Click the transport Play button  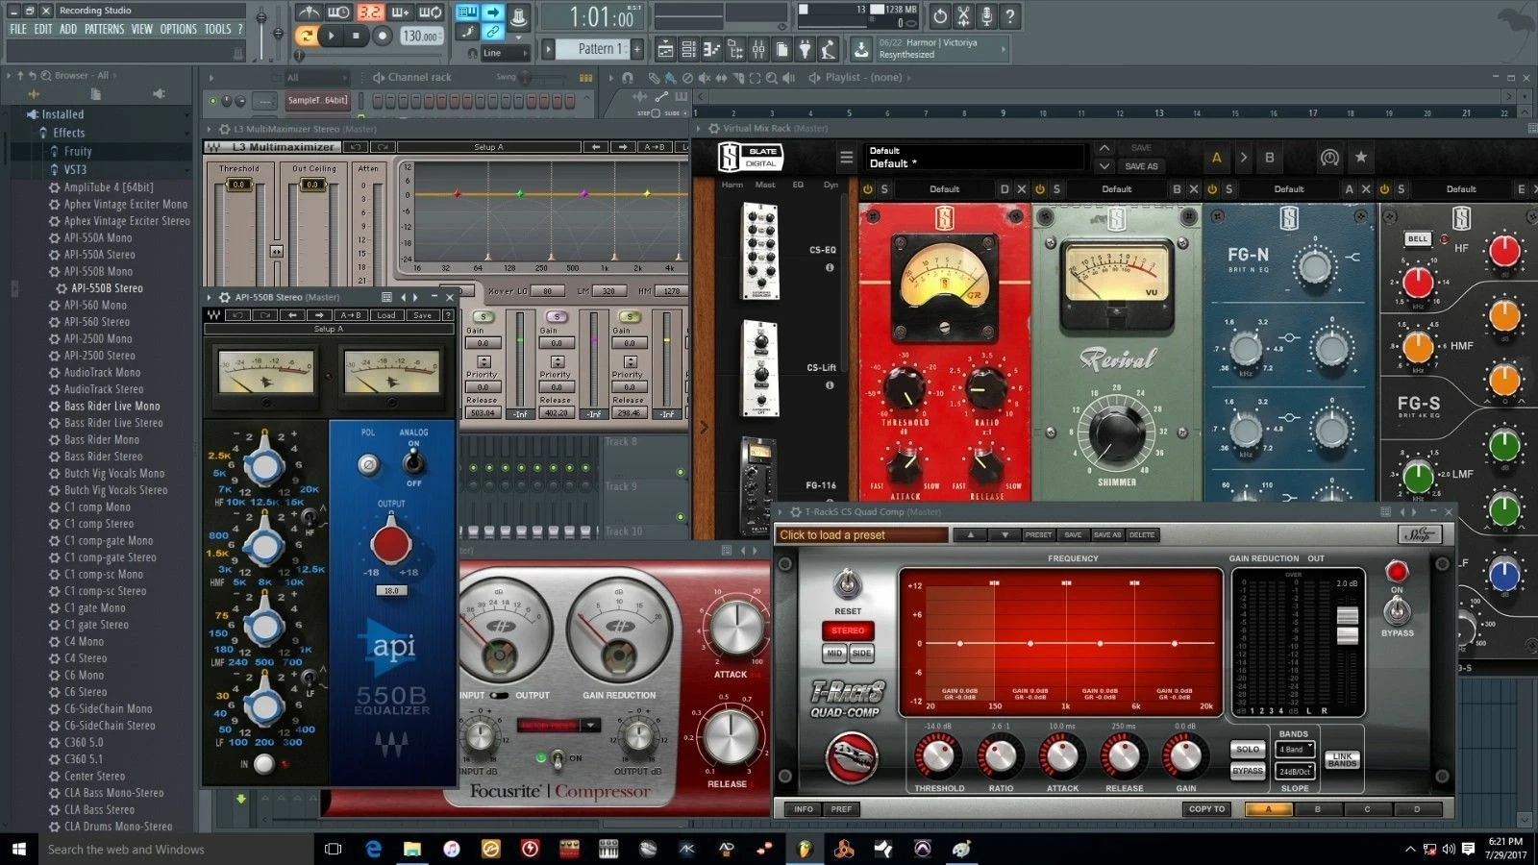pos(332,37)
